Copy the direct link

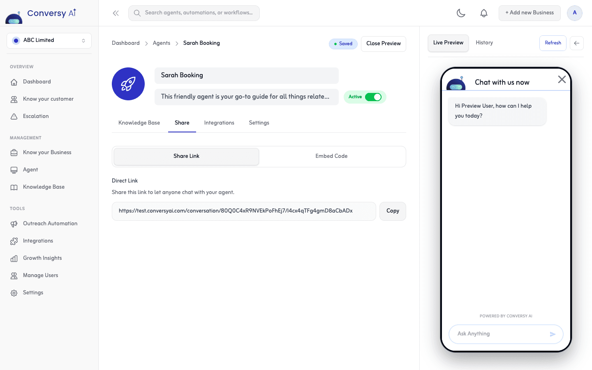(393, 211)
